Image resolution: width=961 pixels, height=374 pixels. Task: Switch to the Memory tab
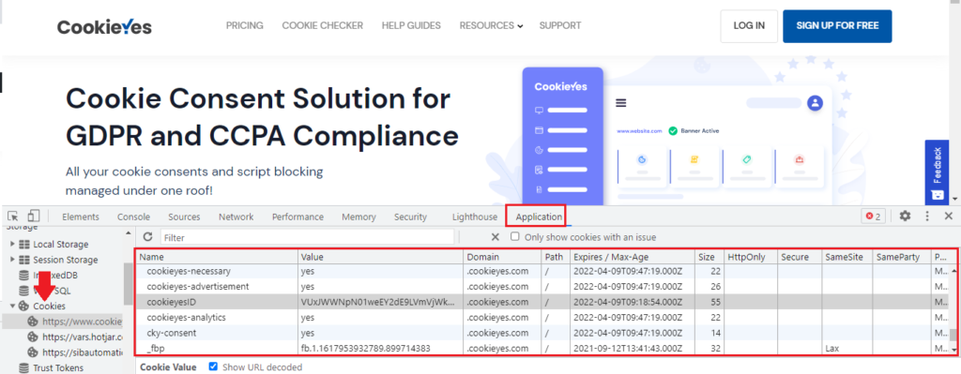tap(359, 217)
